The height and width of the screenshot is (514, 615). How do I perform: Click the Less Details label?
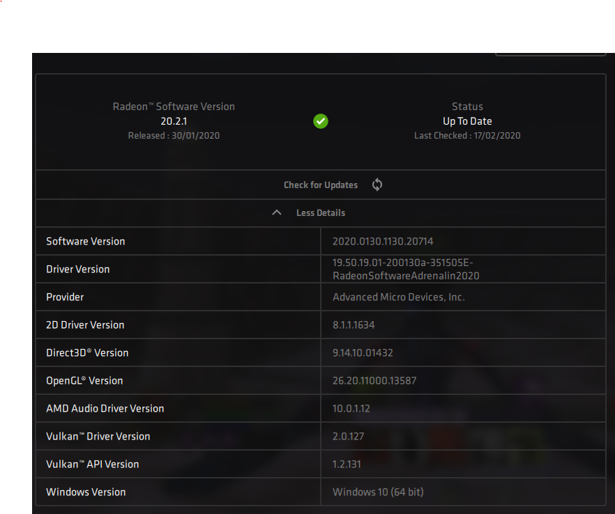pyautogui.click(x=321, y=212)
